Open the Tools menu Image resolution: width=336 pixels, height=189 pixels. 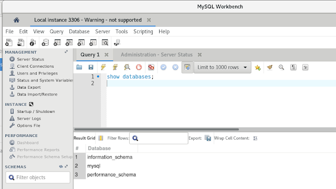pos(121,31)
